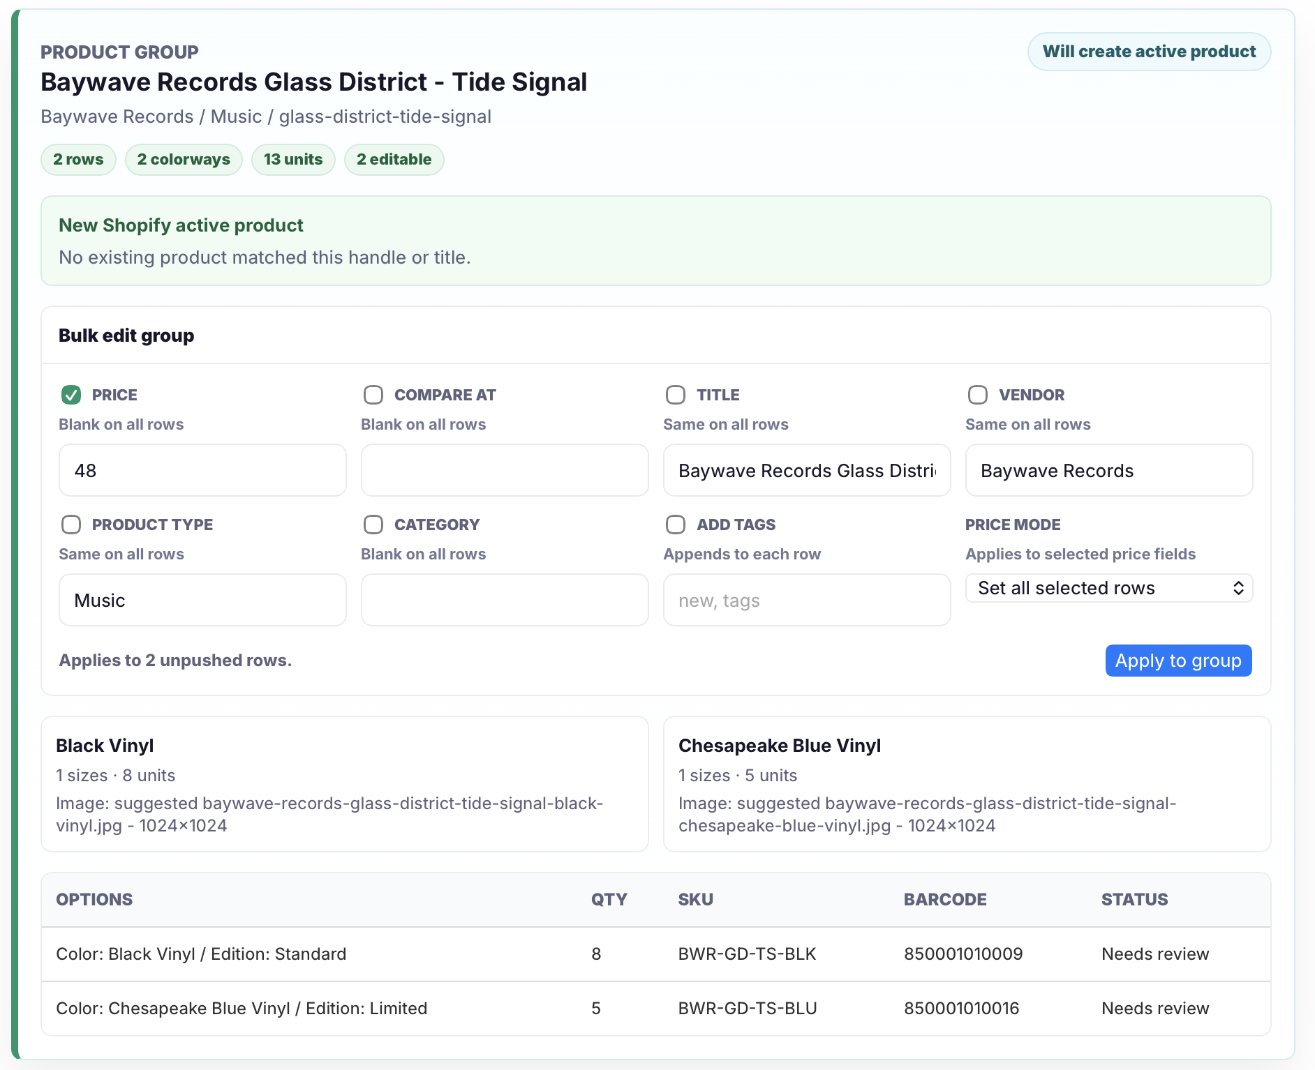Click the Vendor field Baywave Records
This screenshot has height=1070, width=1315.
point(1109,470)
